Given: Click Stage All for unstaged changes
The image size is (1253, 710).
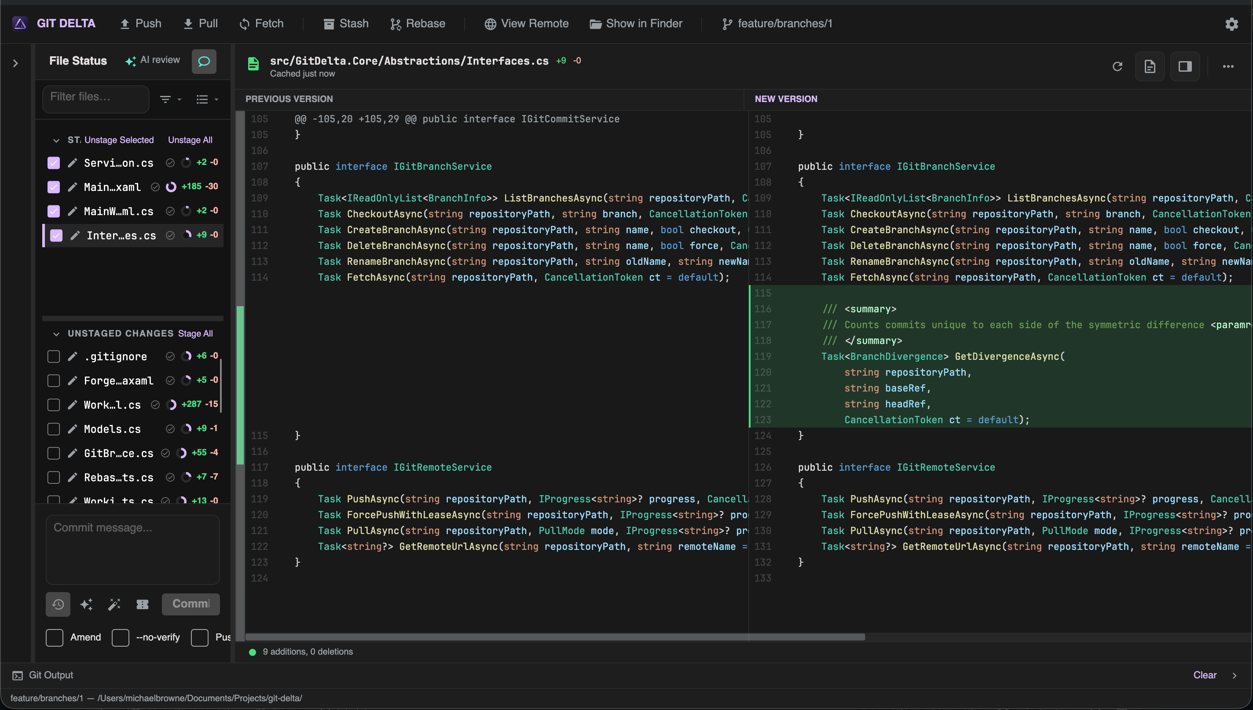Looking at the screenshot, I should coord(195,333).
